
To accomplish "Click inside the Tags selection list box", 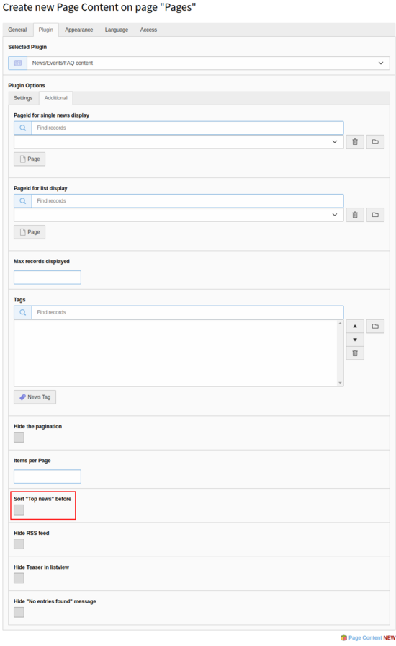I will pos(176,353).
